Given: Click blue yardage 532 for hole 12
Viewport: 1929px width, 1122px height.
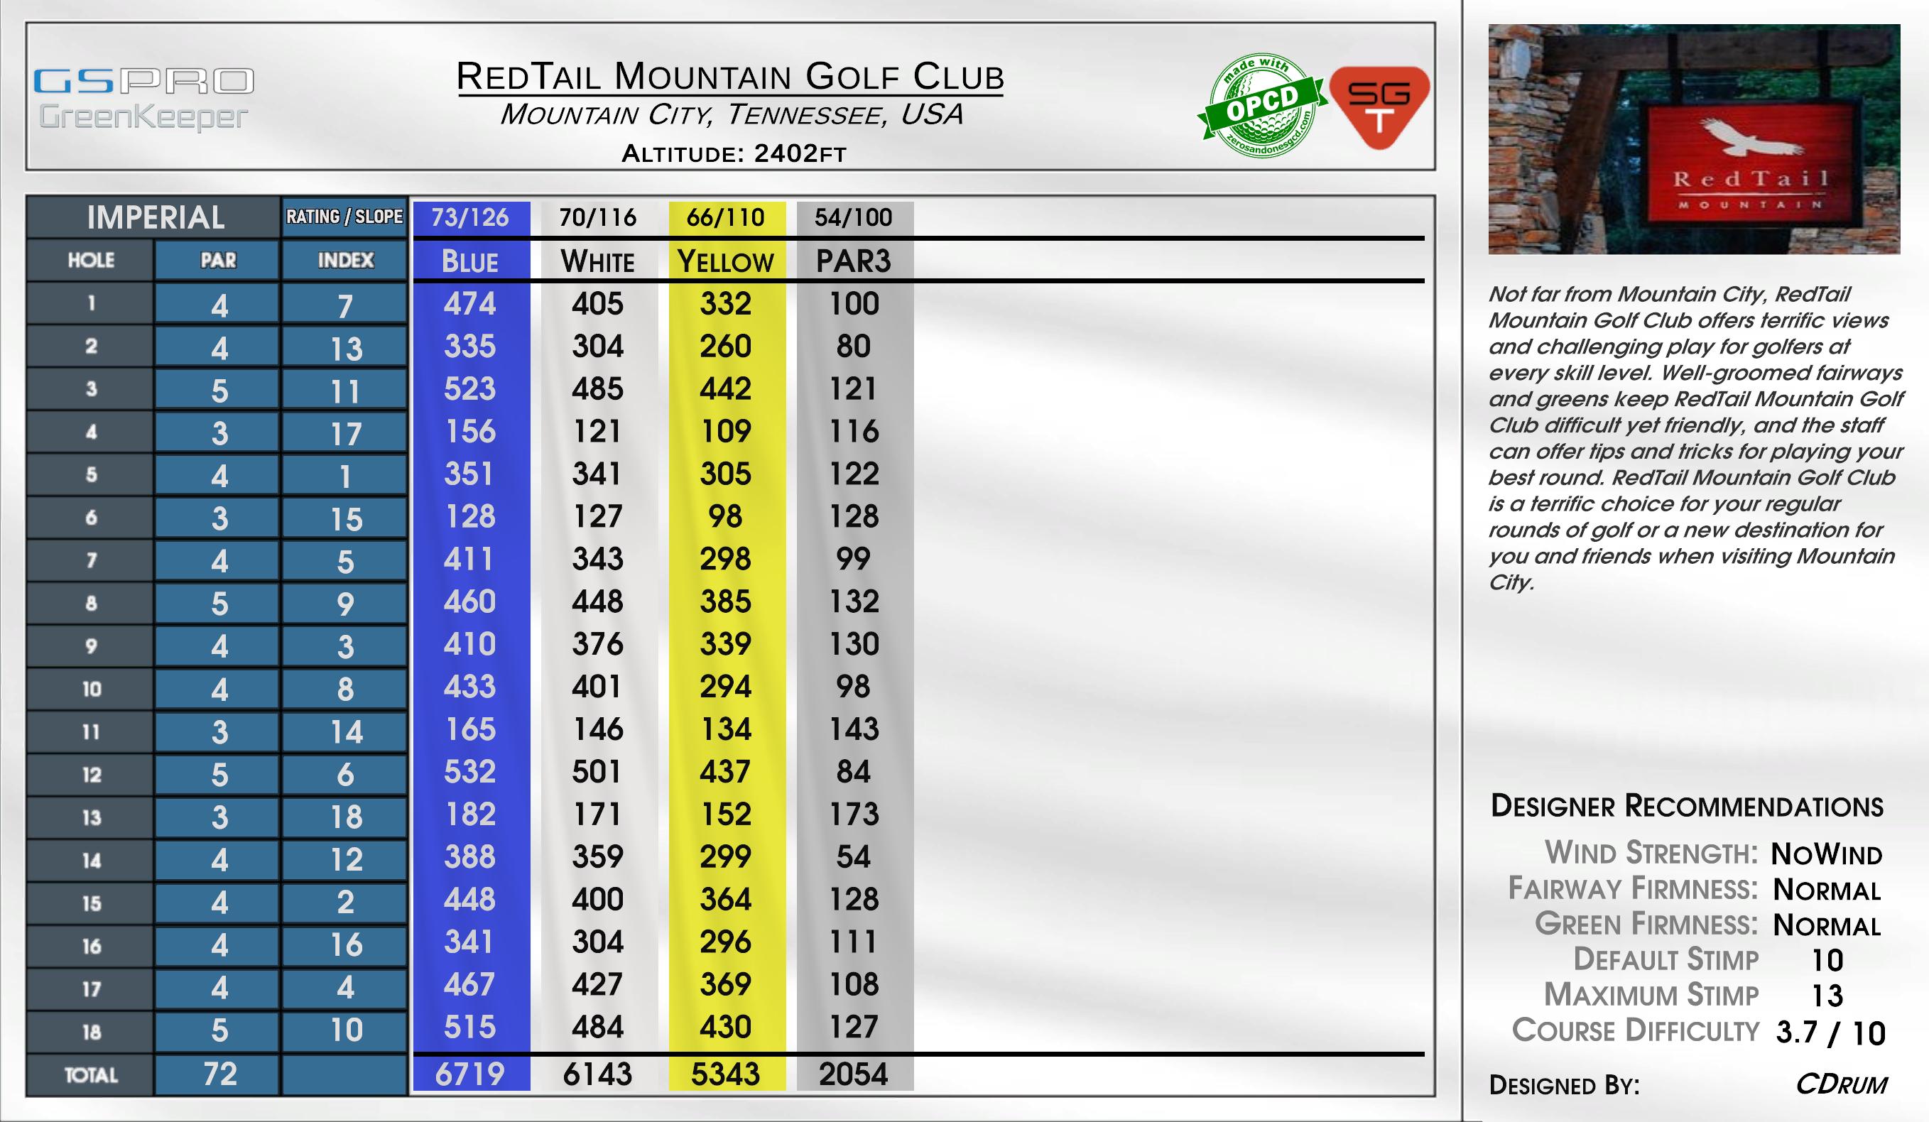Looking at the screenshot, I should pos(470,771).
